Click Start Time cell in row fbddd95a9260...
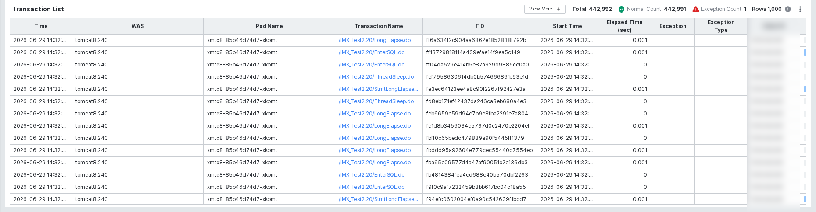This screenshot has width=816, height=212. pos(567,150)
